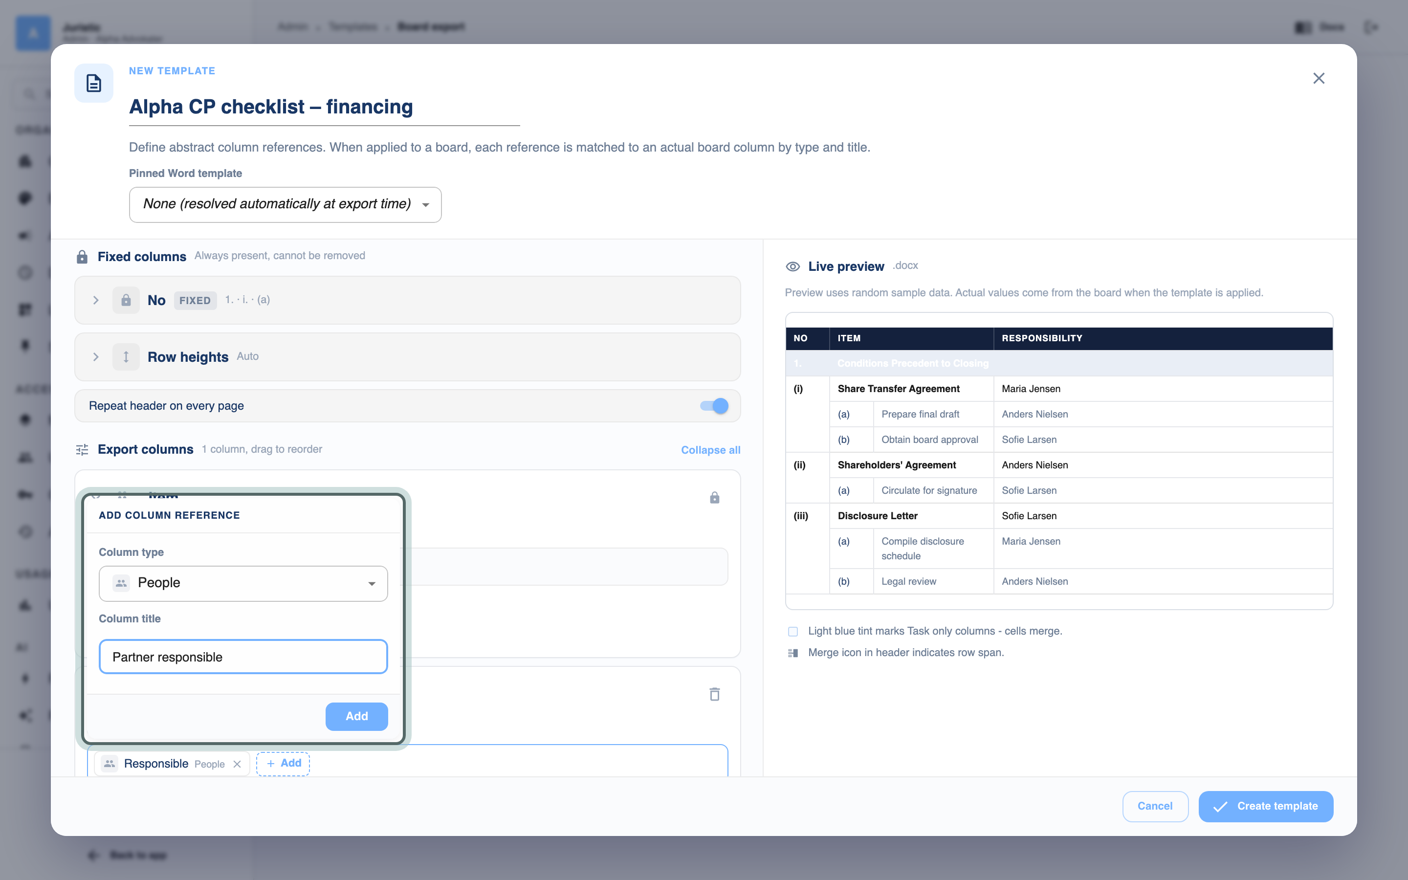Delete the second export column with the trash icon
This screenshot has width=1408, height=880.
click(714, 694)
